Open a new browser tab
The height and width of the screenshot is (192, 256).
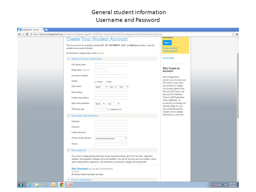pyautogui.click(x=46, y=30)
